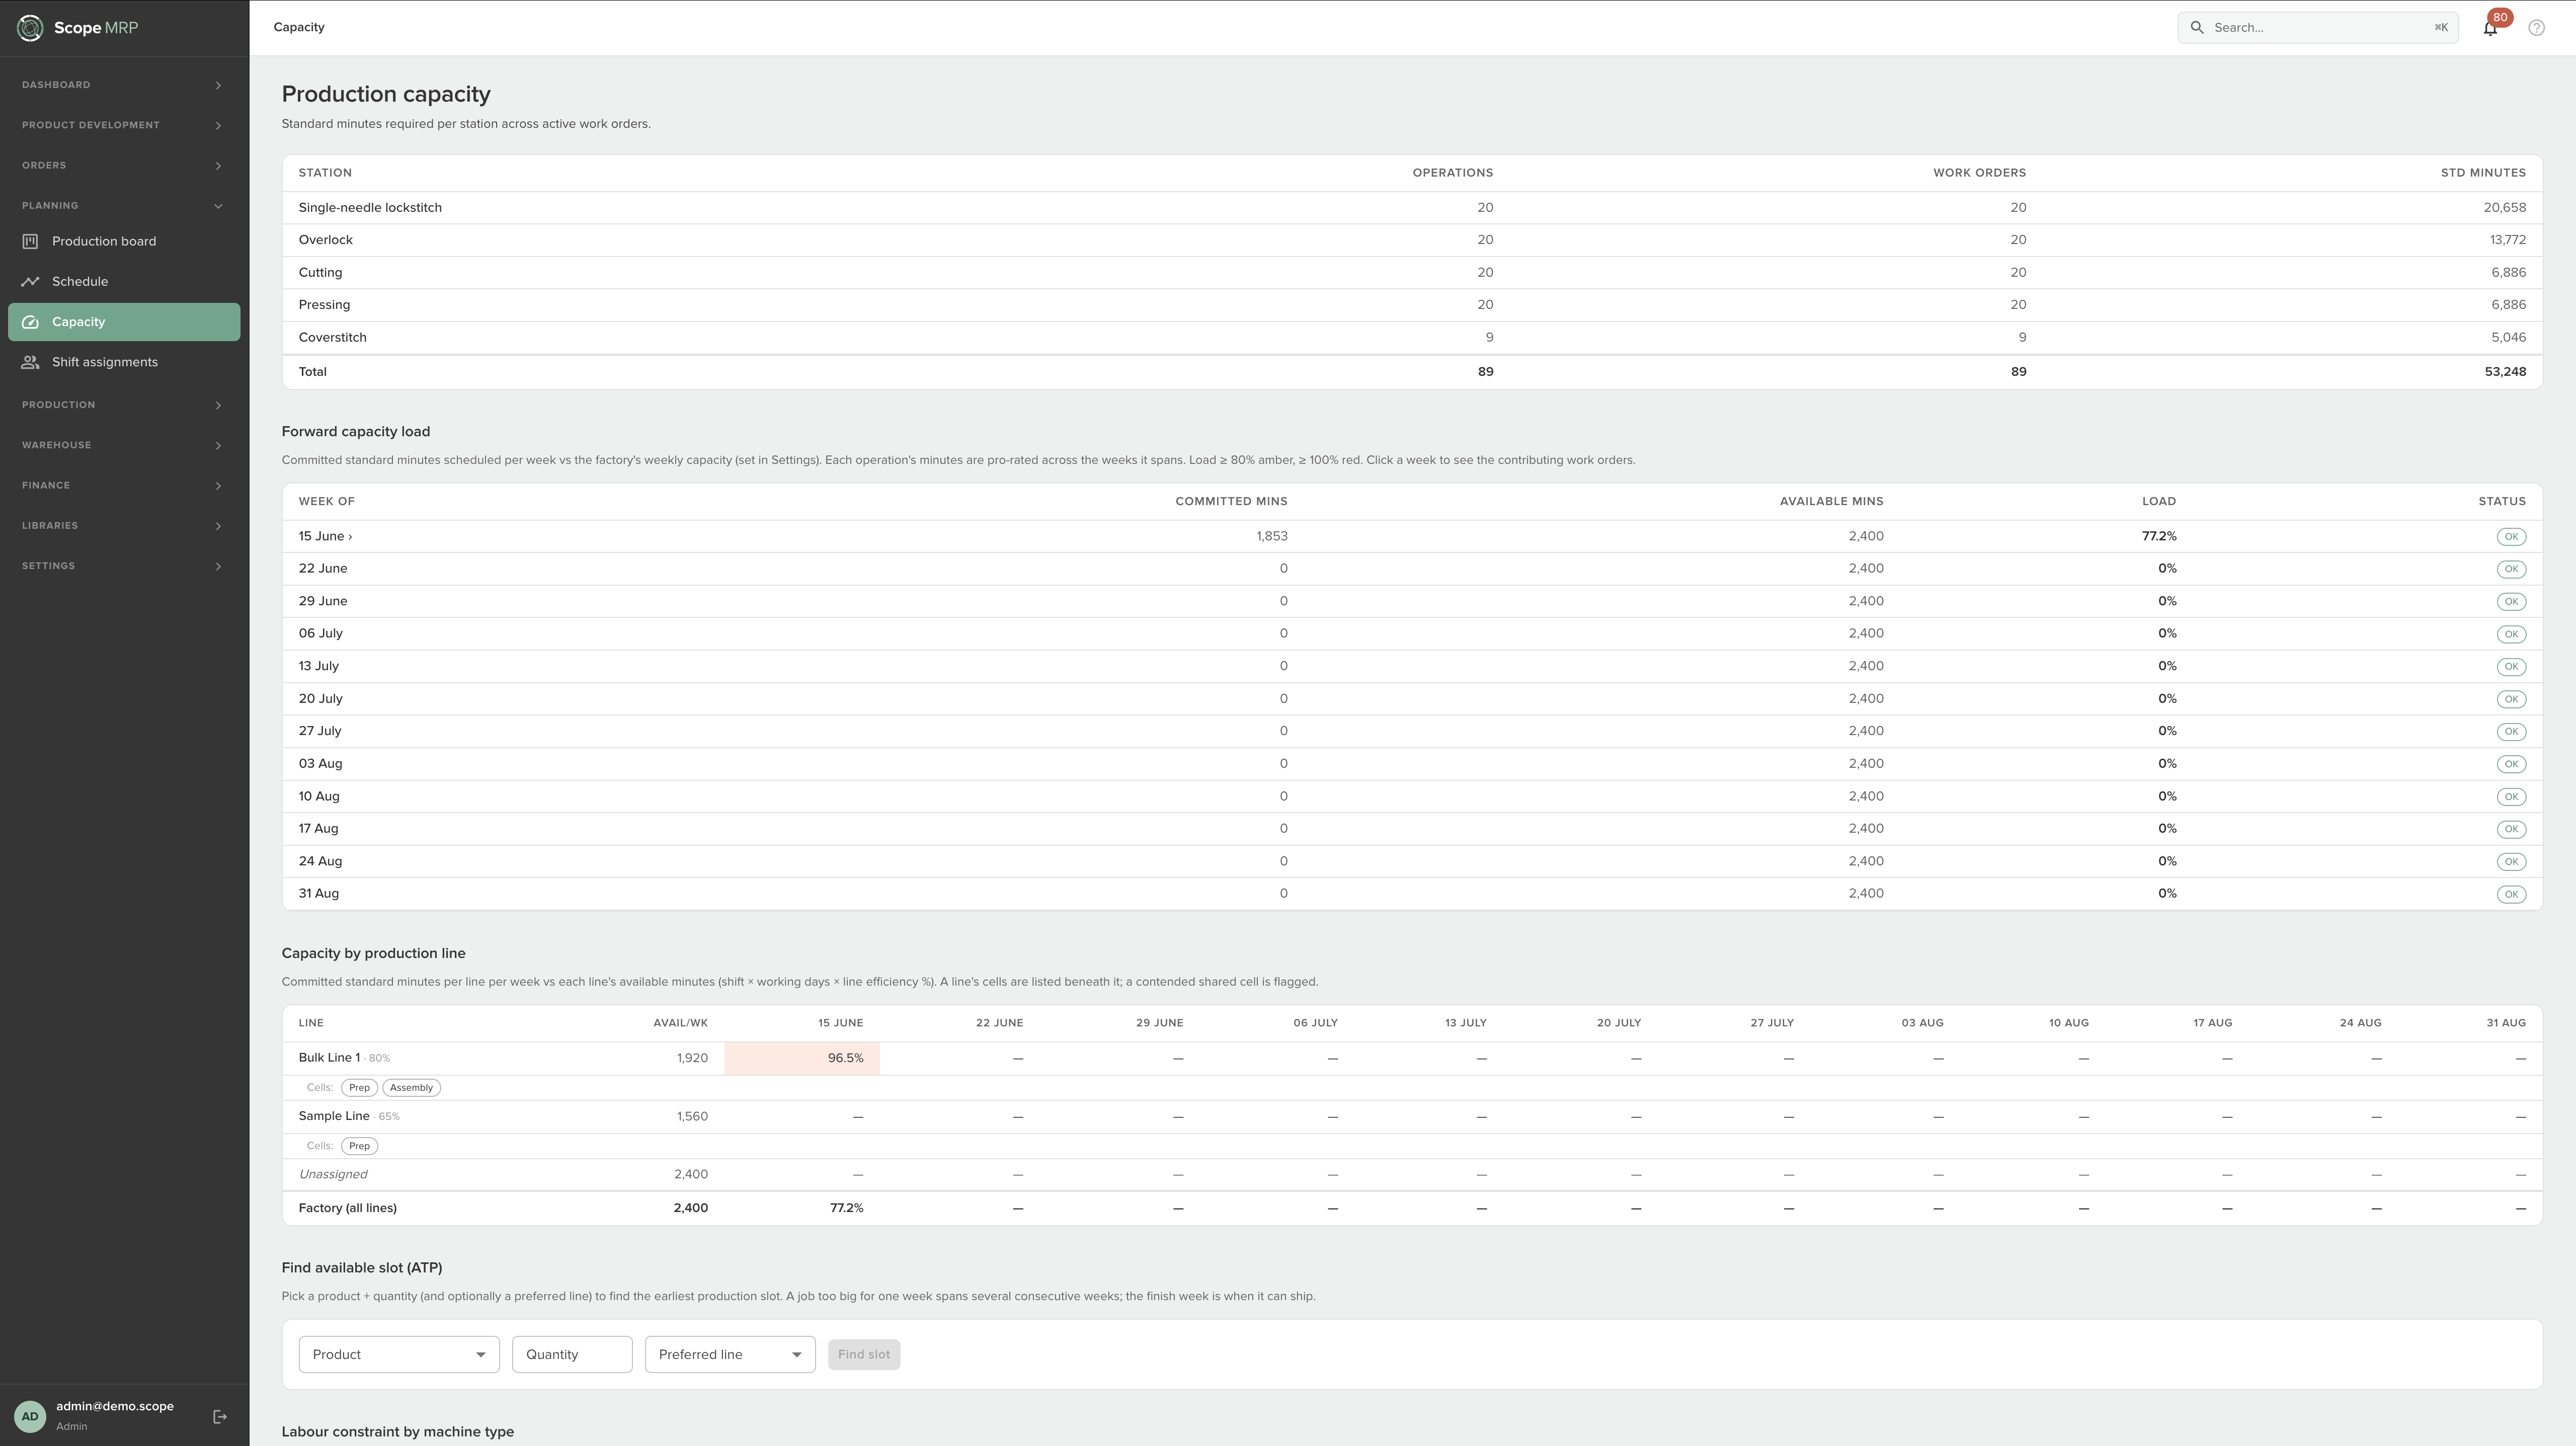Image resolution: width=2576 pixels, height=1446 pixels.
Task: Click the 13,772 std minutes for Overlock
Action: [x=2508, y=240]
